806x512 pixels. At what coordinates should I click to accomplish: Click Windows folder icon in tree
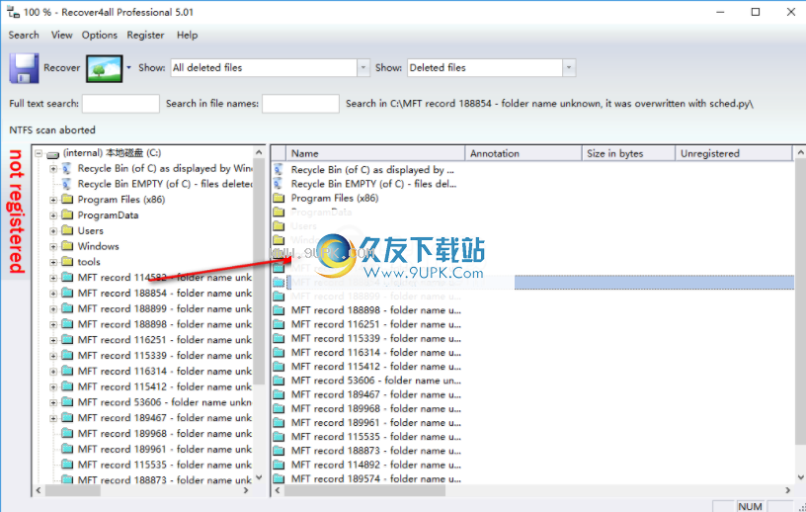coord(67,246)
